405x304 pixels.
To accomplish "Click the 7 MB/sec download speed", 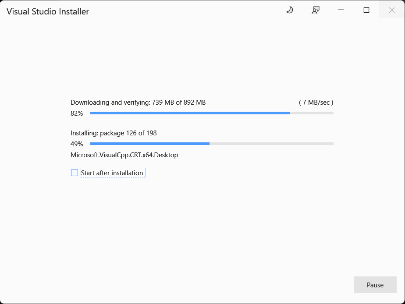I will click(x=316, y=103).
